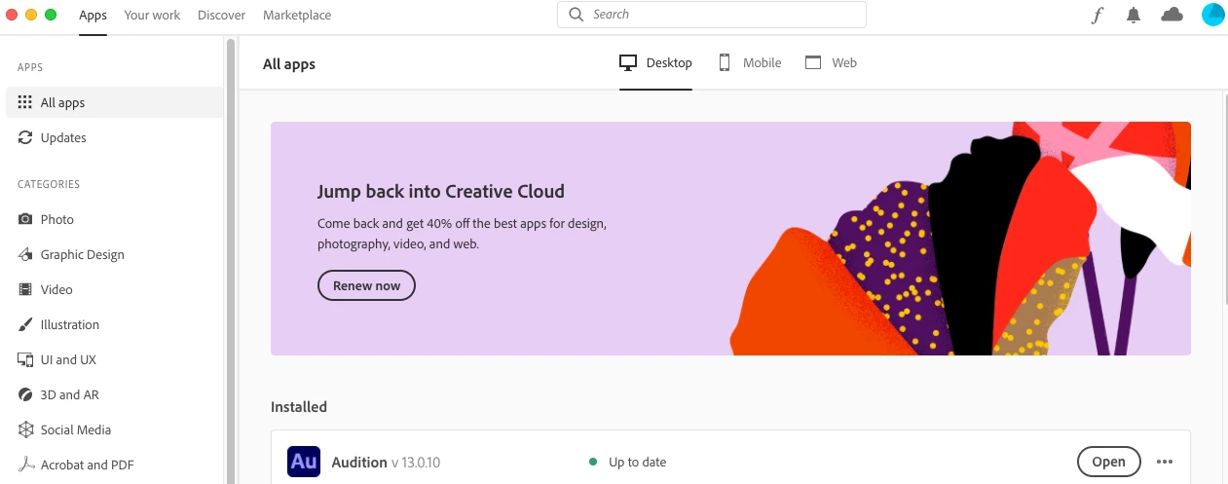This screenshot has width=1228, height=484.
Task: Click the Illustration brush icon
Action: click(x=25, y=324)
